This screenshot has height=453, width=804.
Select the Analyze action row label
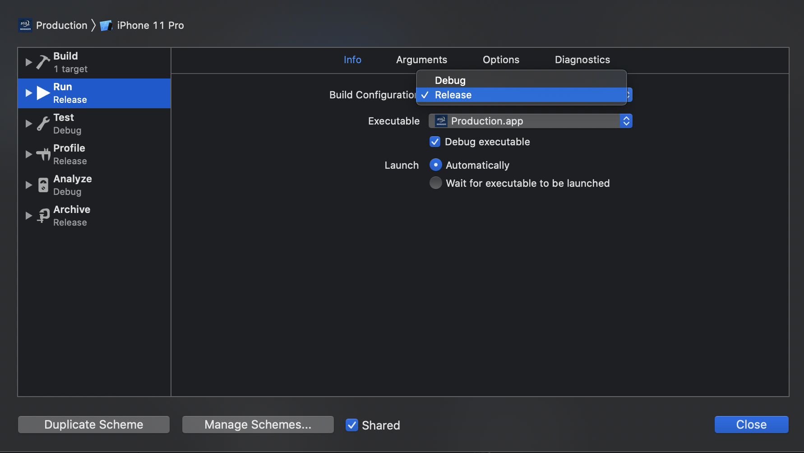(73, 179)
